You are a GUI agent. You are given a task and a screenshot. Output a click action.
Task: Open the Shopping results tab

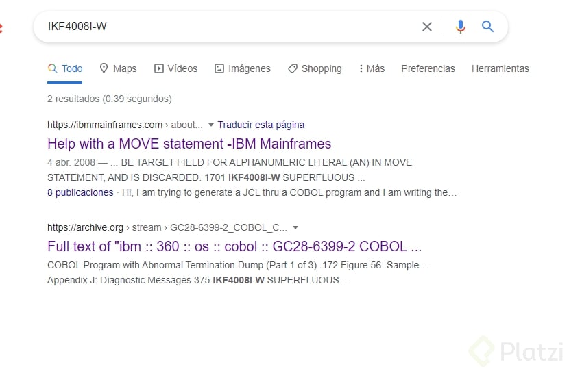[315, 68]
